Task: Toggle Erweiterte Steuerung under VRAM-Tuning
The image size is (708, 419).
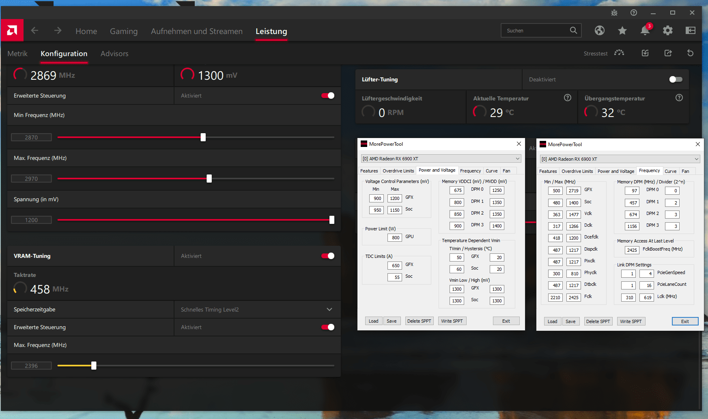Action: coord(328,327)
